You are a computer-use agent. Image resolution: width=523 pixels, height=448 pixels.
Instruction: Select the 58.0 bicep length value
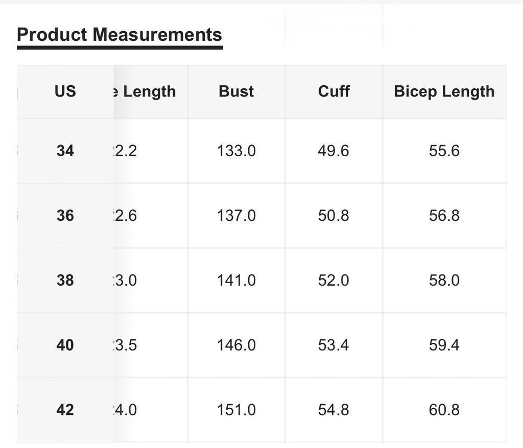[444, 281]
